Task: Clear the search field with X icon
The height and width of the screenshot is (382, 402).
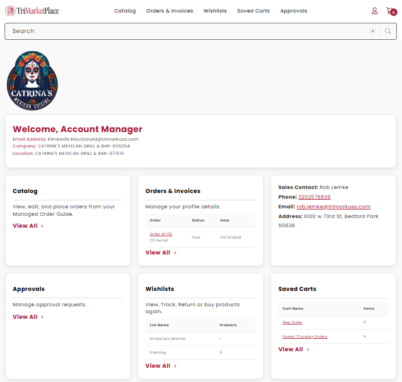Action: [x=372, y=31]
